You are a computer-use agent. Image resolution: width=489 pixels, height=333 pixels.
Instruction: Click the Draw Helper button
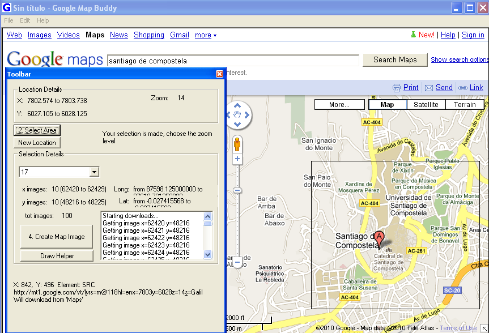point(57,256)
